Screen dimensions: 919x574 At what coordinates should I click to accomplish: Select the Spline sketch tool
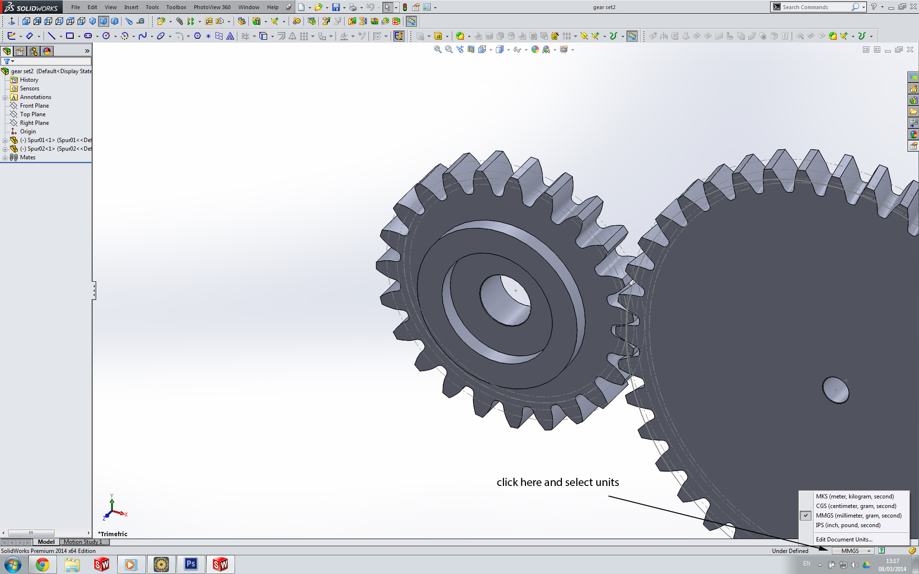coord(143,36)
